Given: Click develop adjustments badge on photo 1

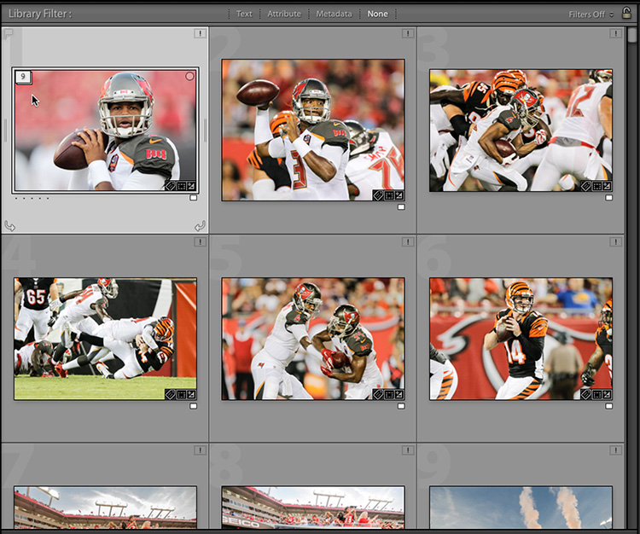Looking at the screenshot, I should coord(191,187).
